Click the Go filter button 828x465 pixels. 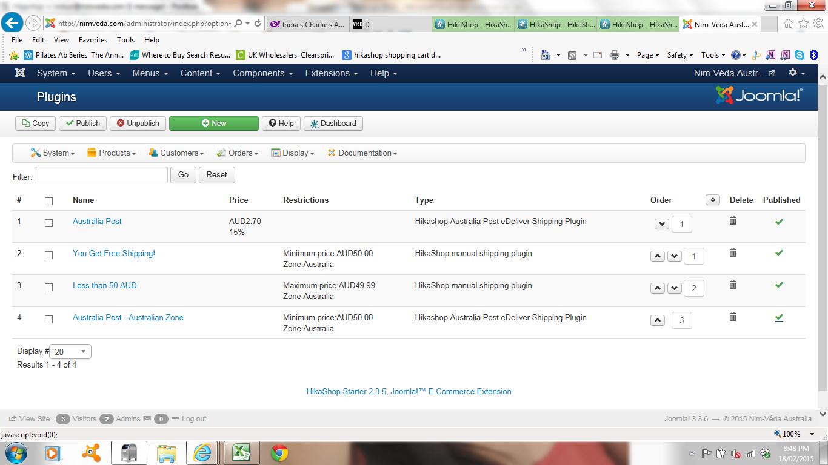pyautogui.click(x=183, y=175)
